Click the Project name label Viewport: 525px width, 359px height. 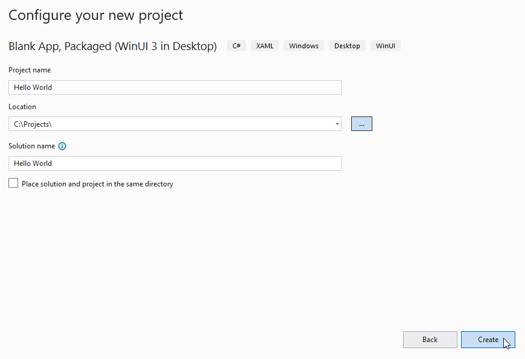[x=30, y=69]
